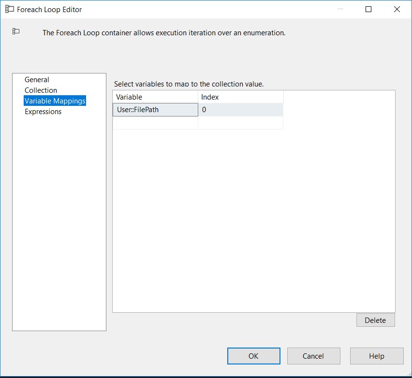
Task: Select the User::FilePath variable cell
Action: (155, 110)
